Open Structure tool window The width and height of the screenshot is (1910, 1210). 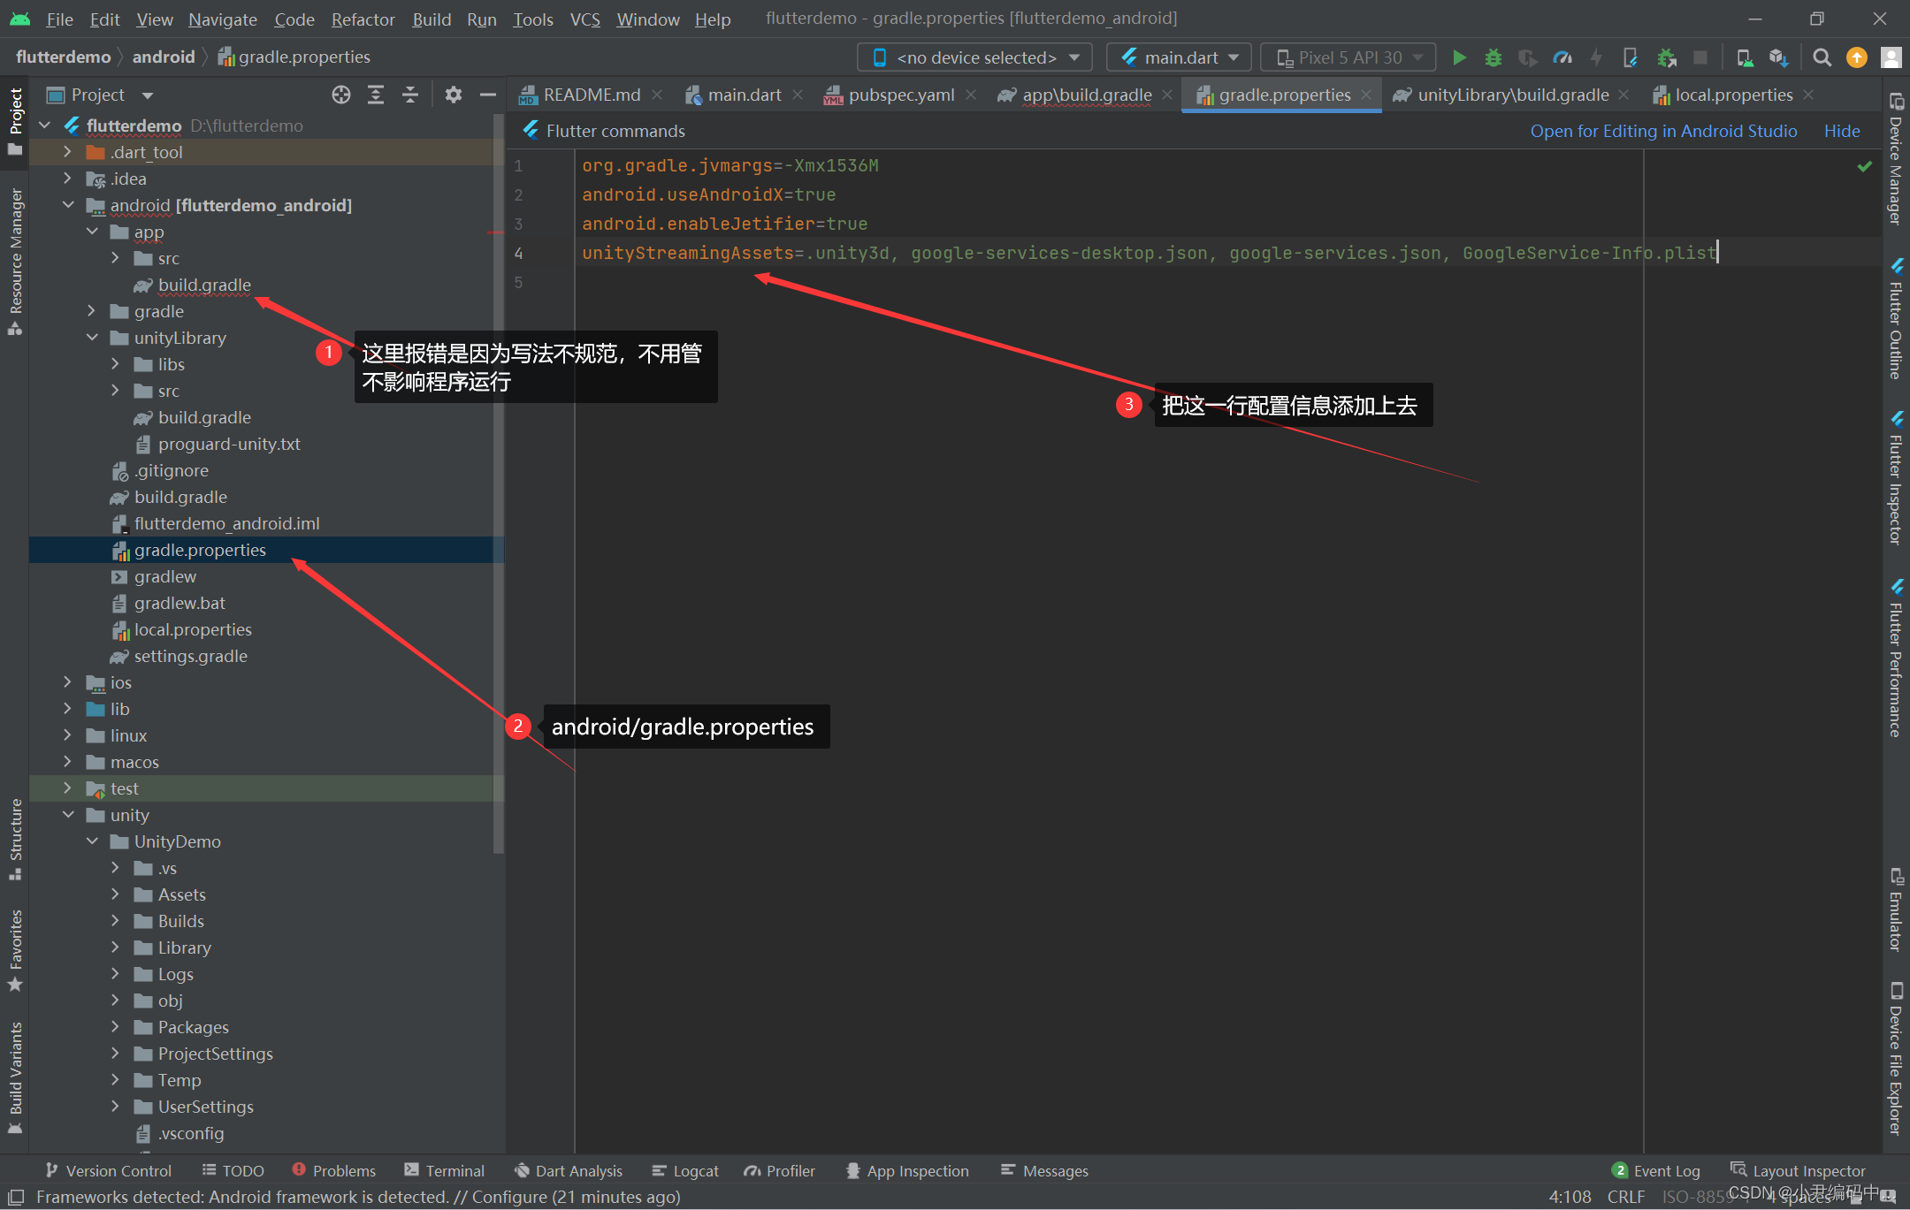[15, 840]
